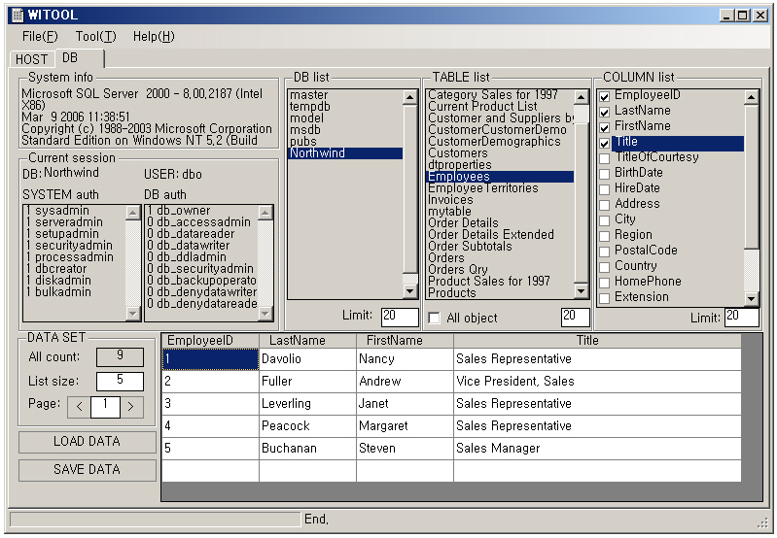Click the List size input field
The width and height of the screenshot is (777, 538).
pyautogui.click(x=121, y=381)
